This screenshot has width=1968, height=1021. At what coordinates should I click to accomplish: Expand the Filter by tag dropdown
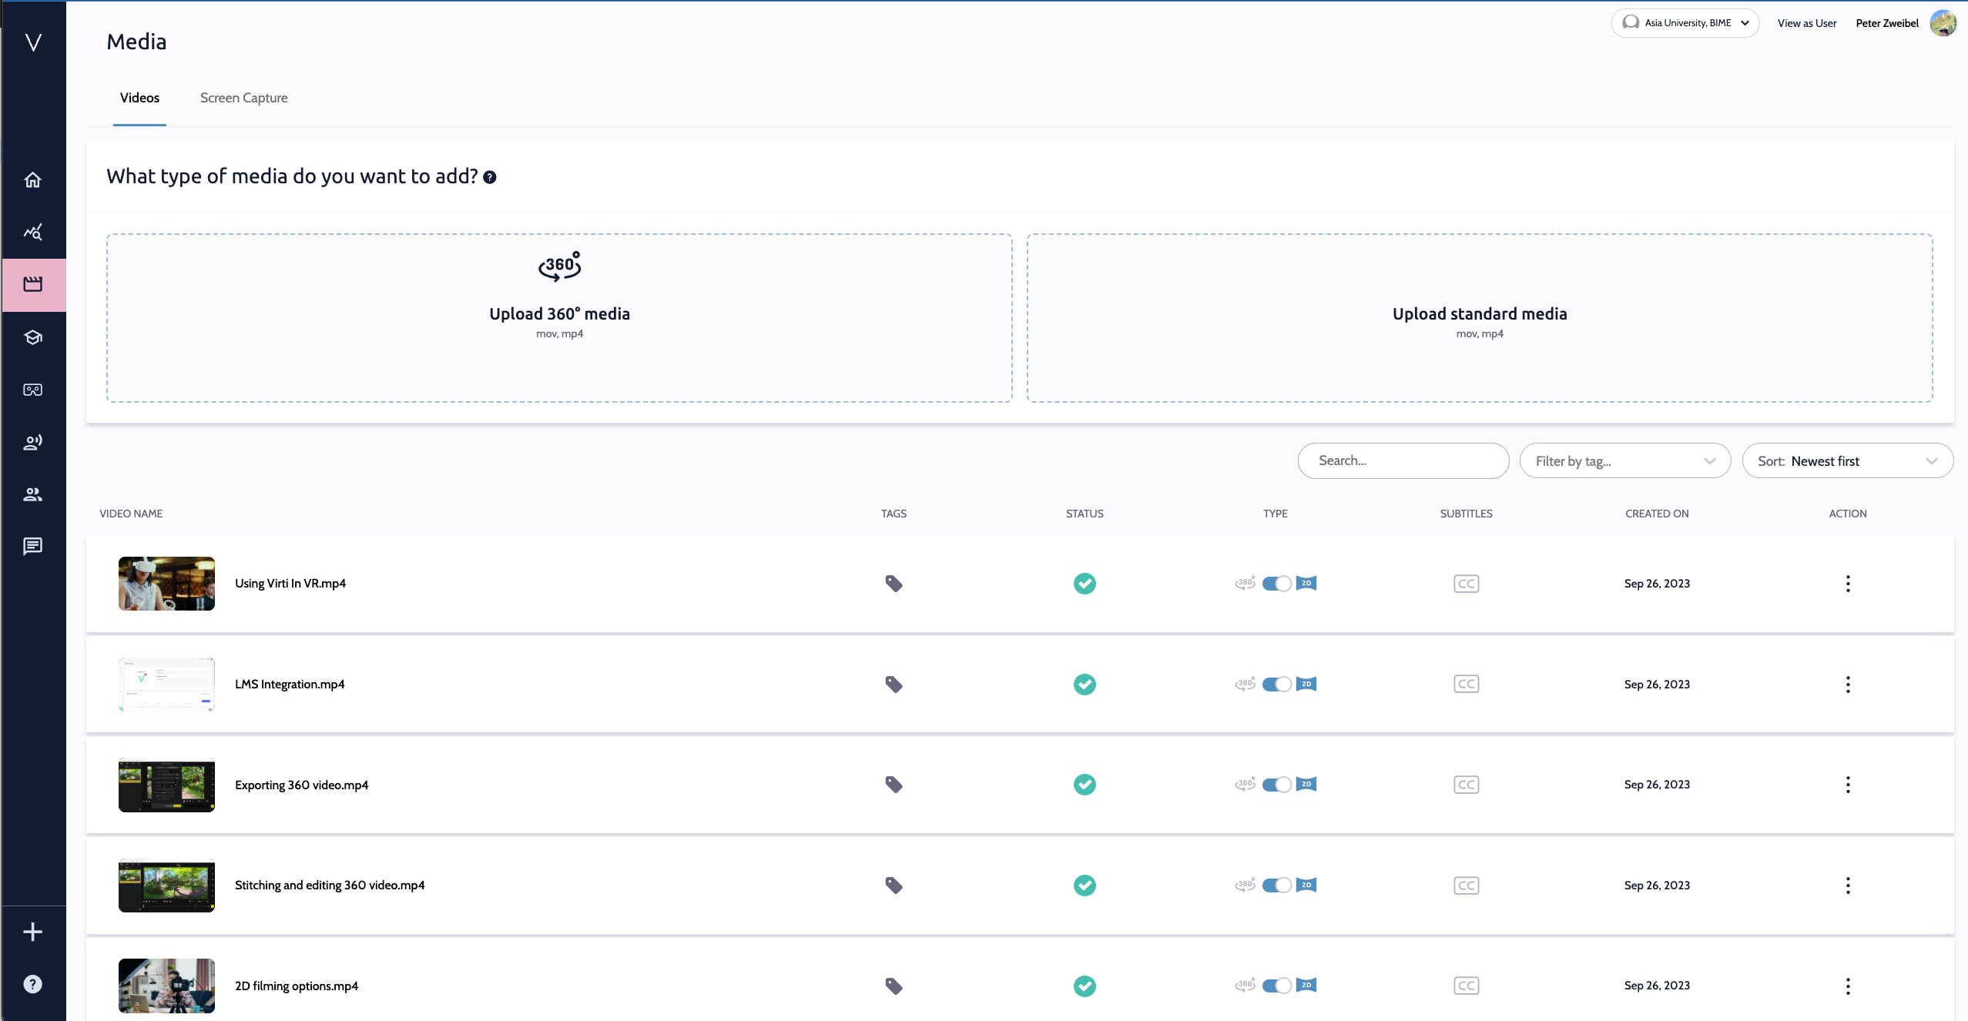pyautogui.click(x=1624, y=460)
